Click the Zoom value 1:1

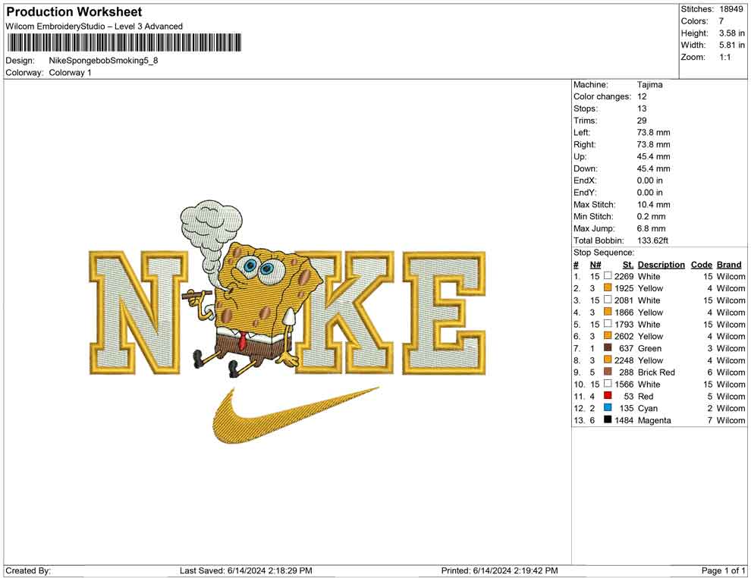724,57
